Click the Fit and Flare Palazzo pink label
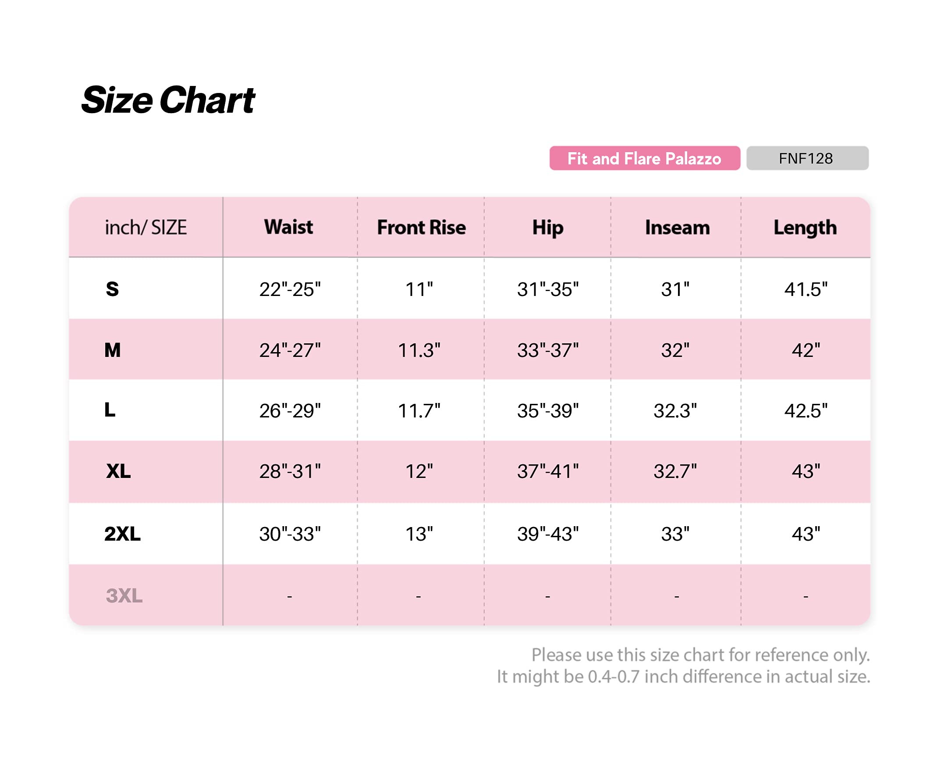 click(645, 158)
